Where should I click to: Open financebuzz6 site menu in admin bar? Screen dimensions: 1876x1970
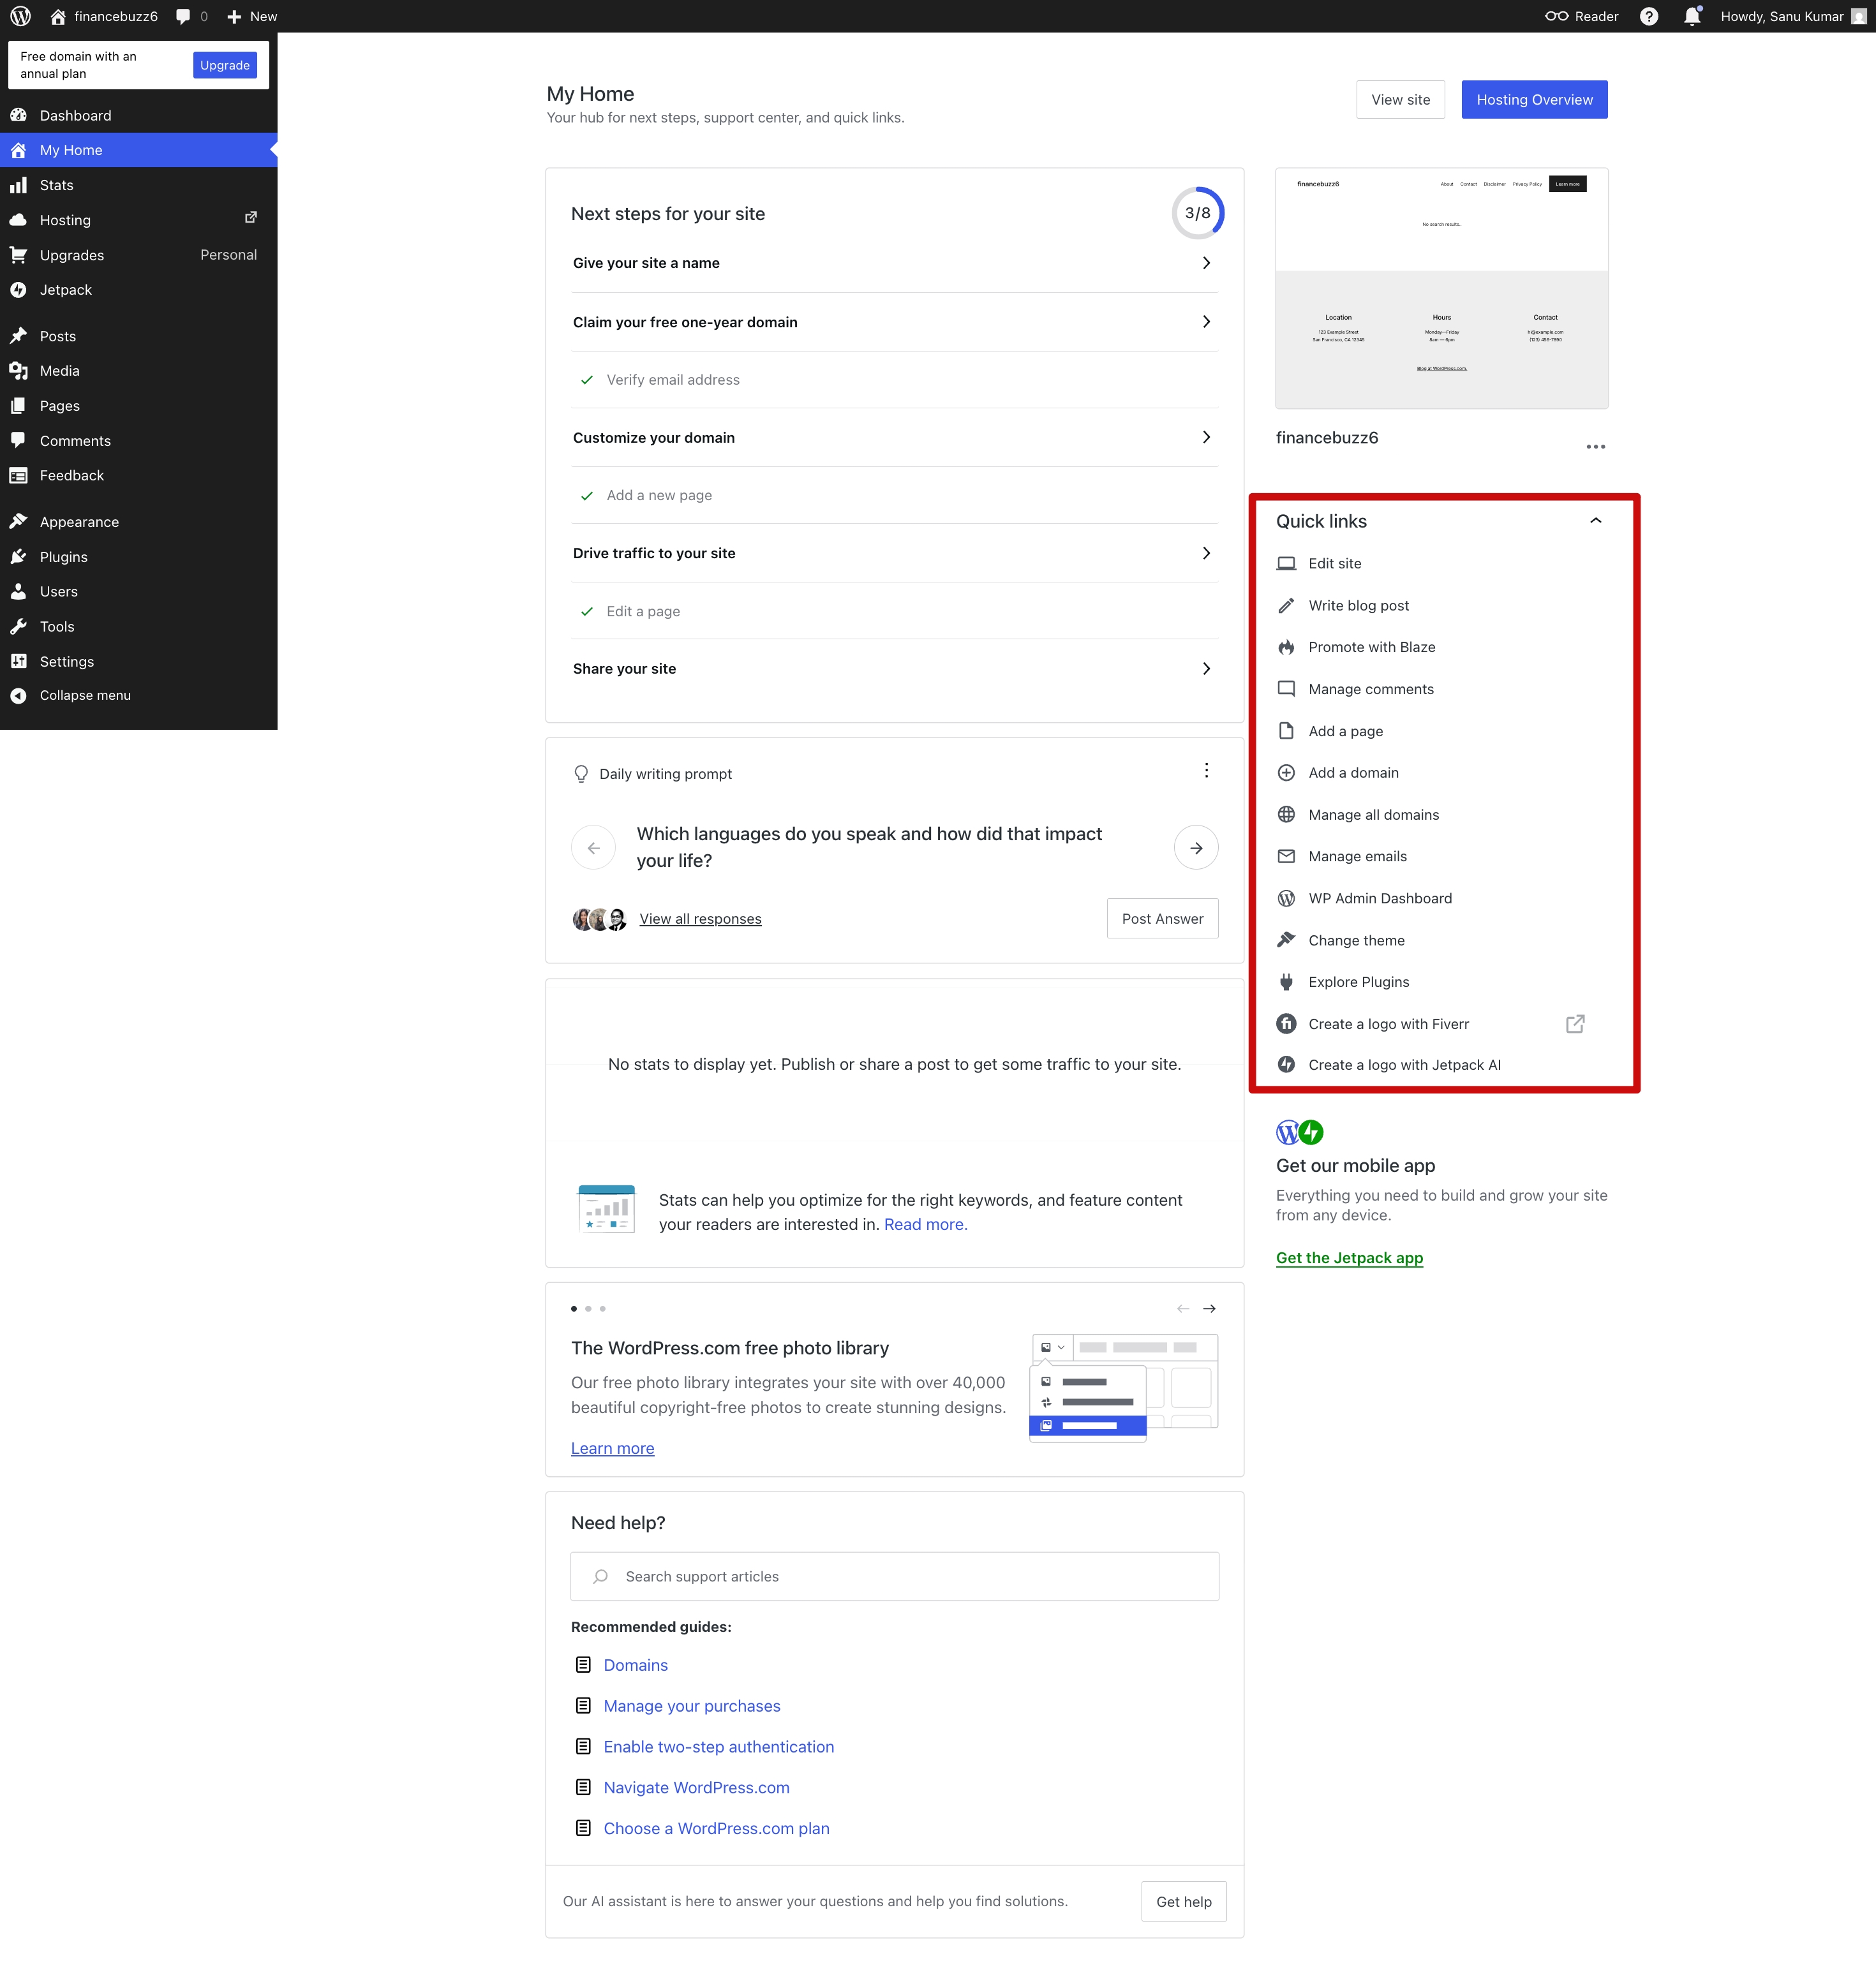[104, 16]
